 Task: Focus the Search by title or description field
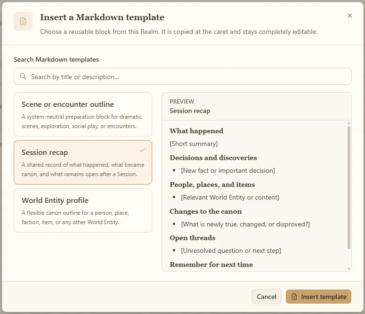[183, 76]
